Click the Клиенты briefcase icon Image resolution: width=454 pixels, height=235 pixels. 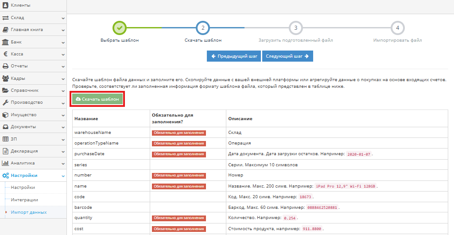pos(6,5)
